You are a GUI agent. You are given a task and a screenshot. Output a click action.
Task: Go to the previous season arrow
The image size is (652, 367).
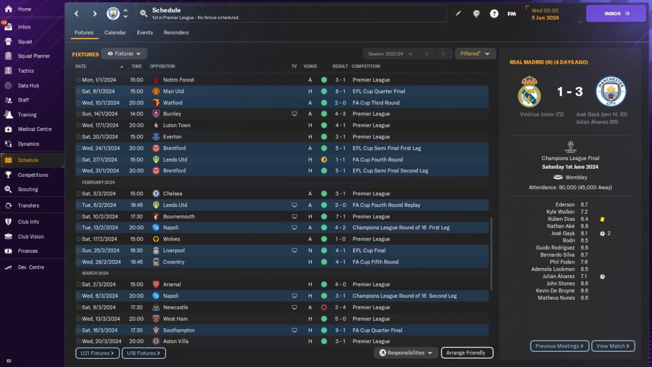pyautogui.click(x=427, y=54)
